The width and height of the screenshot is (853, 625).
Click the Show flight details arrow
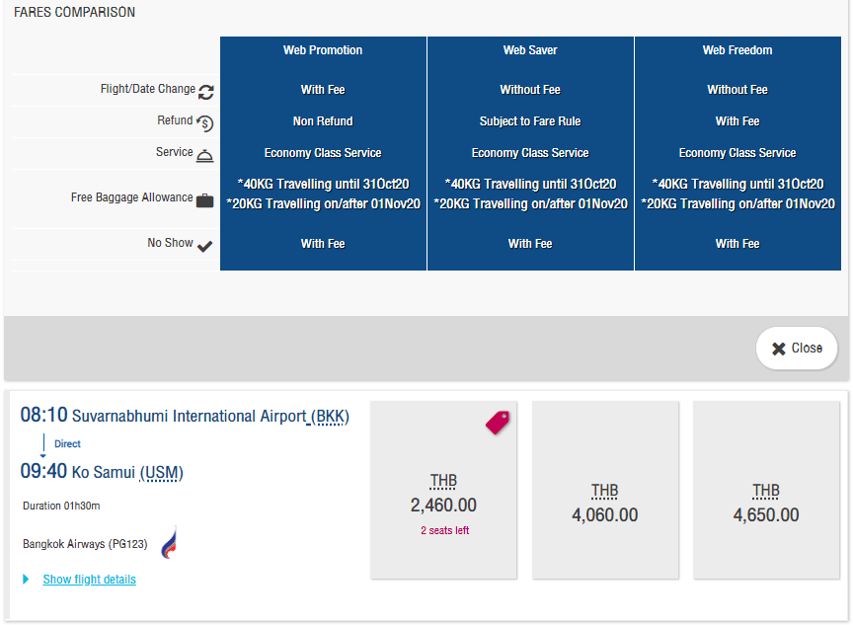tap(26, 580)
